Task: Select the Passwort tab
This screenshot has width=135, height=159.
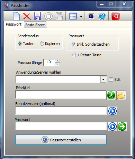Action: pyautogui.click(x=14, y=24)
